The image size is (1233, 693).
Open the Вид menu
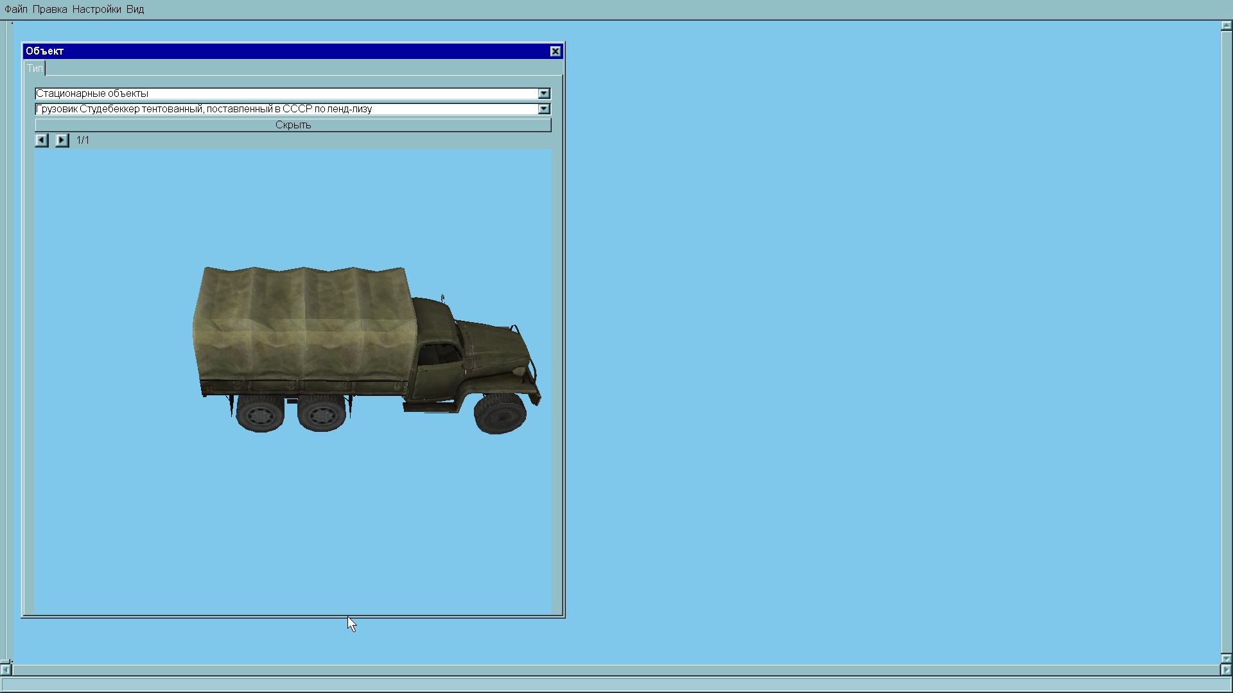(x=135, y=10)
